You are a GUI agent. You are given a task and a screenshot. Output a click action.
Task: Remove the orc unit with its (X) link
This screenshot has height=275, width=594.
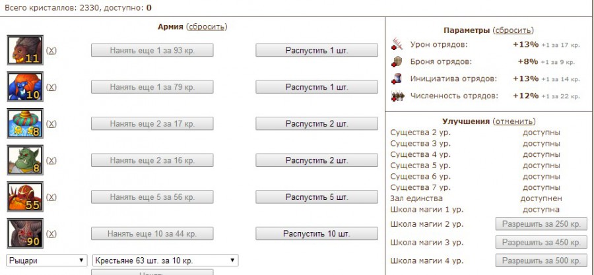51,160
